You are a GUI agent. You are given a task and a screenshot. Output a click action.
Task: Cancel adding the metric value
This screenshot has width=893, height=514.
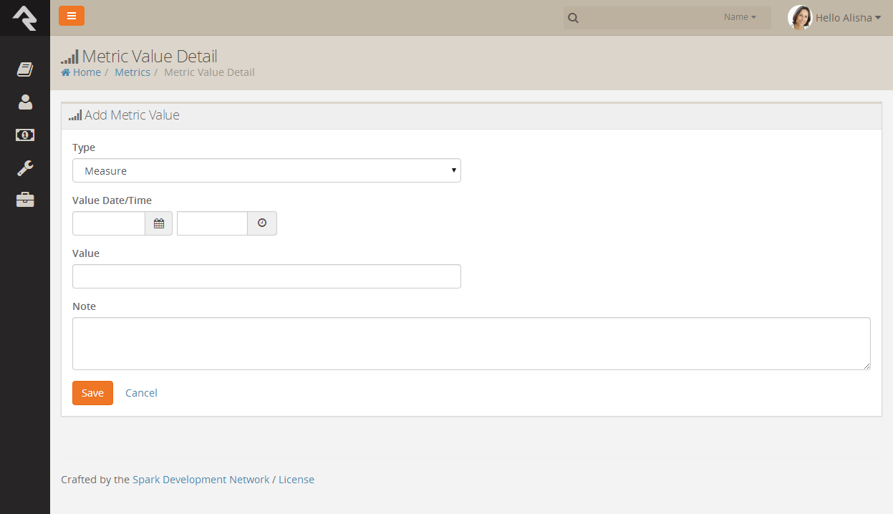pos(141,393)
